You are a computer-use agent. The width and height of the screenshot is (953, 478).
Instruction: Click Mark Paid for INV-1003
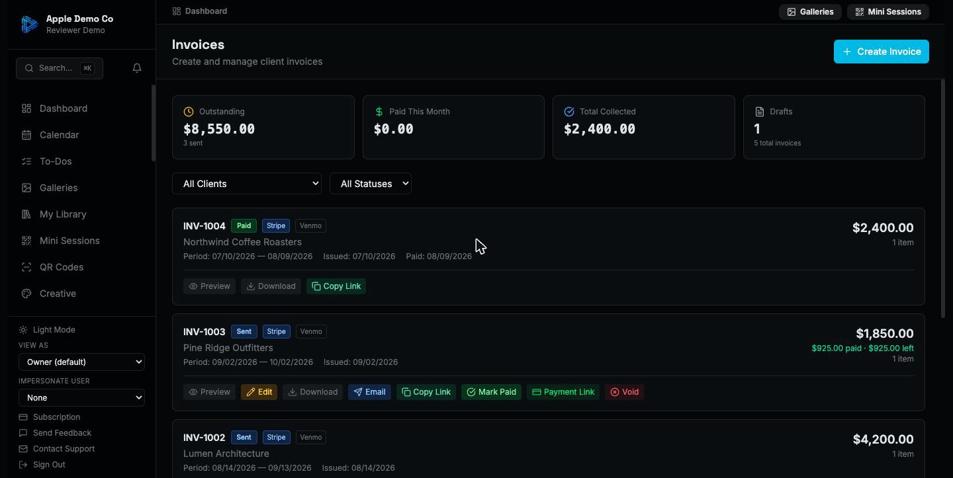pos(492,392)
